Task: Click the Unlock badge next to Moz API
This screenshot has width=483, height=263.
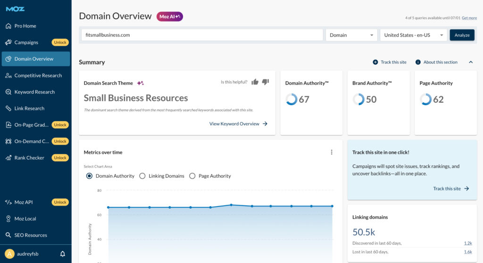Action: click(60, 202)
